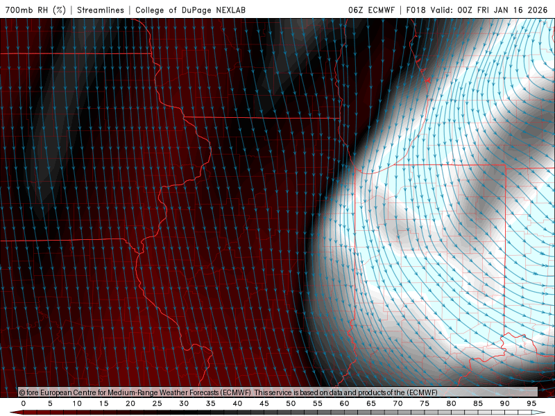555x416 pixels.
Task: Click the "Streamlines" label in header
Action: 101,10
